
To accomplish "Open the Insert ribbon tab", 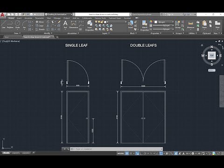I will pyautogui.click(x=19, y=18).
